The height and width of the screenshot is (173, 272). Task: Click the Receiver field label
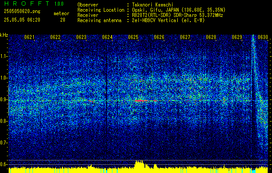coord(88,15)
